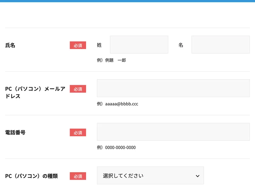
Task: Click the 名 label beside the second field
Action: coord(181,45)
